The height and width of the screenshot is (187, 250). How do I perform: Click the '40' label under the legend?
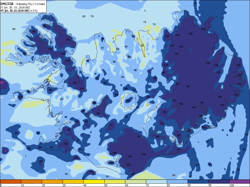coord(85,185)
